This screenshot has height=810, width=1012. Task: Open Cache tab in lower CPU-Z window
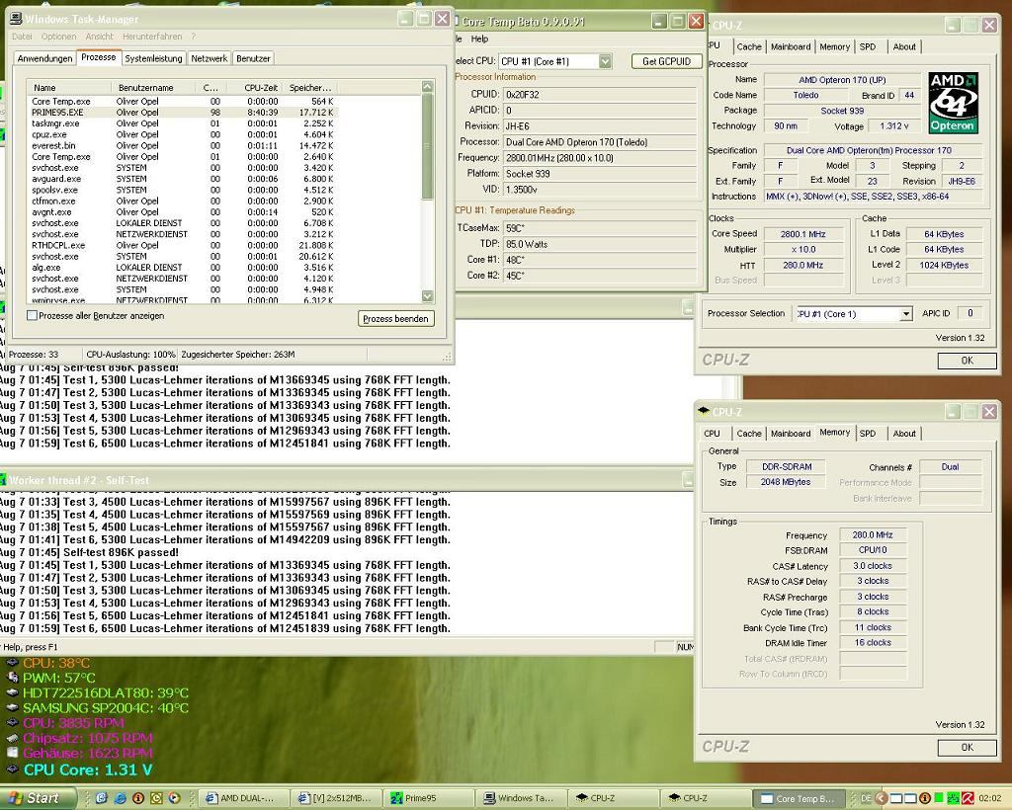749,434
